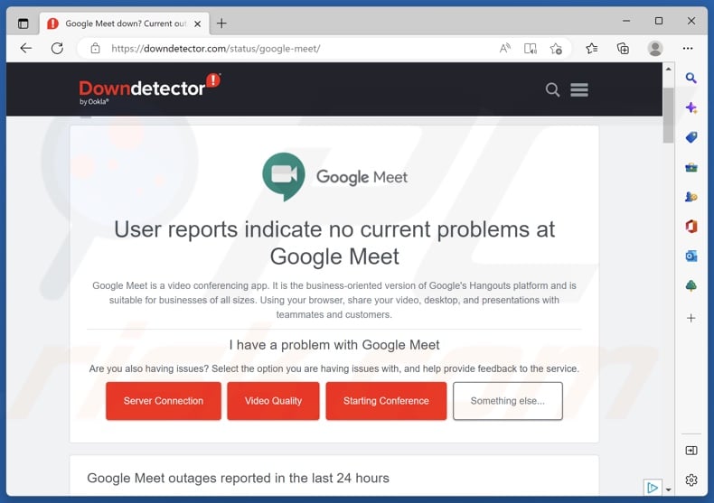Open the sidebar Discover sparkle icon
Image resolution: width=714 pixels, height=503 pixels.
point(691,107)
